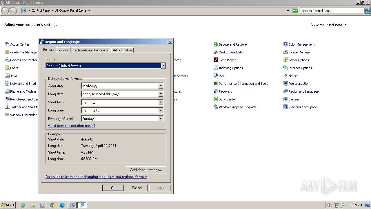The width and height of the screenshot is (371, 209).
Task: Expand the Short time format dropdown
Action: (x=161, y=102)
